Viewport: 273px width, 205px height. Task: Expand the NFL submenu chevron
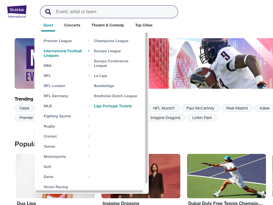click(89, 75)
